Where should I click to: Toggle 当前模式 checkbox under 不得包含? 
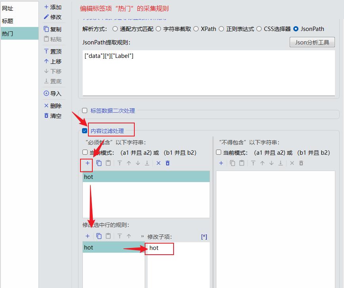pyautogui.click(x=218, y=152)
